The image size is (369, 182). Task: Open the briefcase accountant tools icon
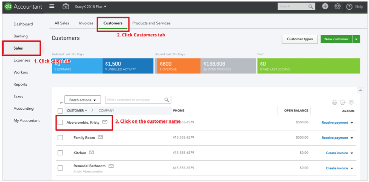[x=66, y=6]
